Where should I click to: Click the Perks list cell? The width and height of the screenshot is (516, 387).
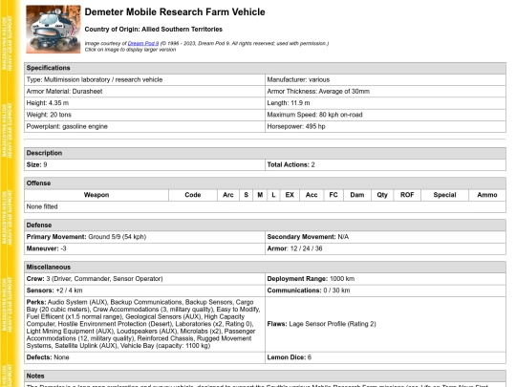coord(144,324)
